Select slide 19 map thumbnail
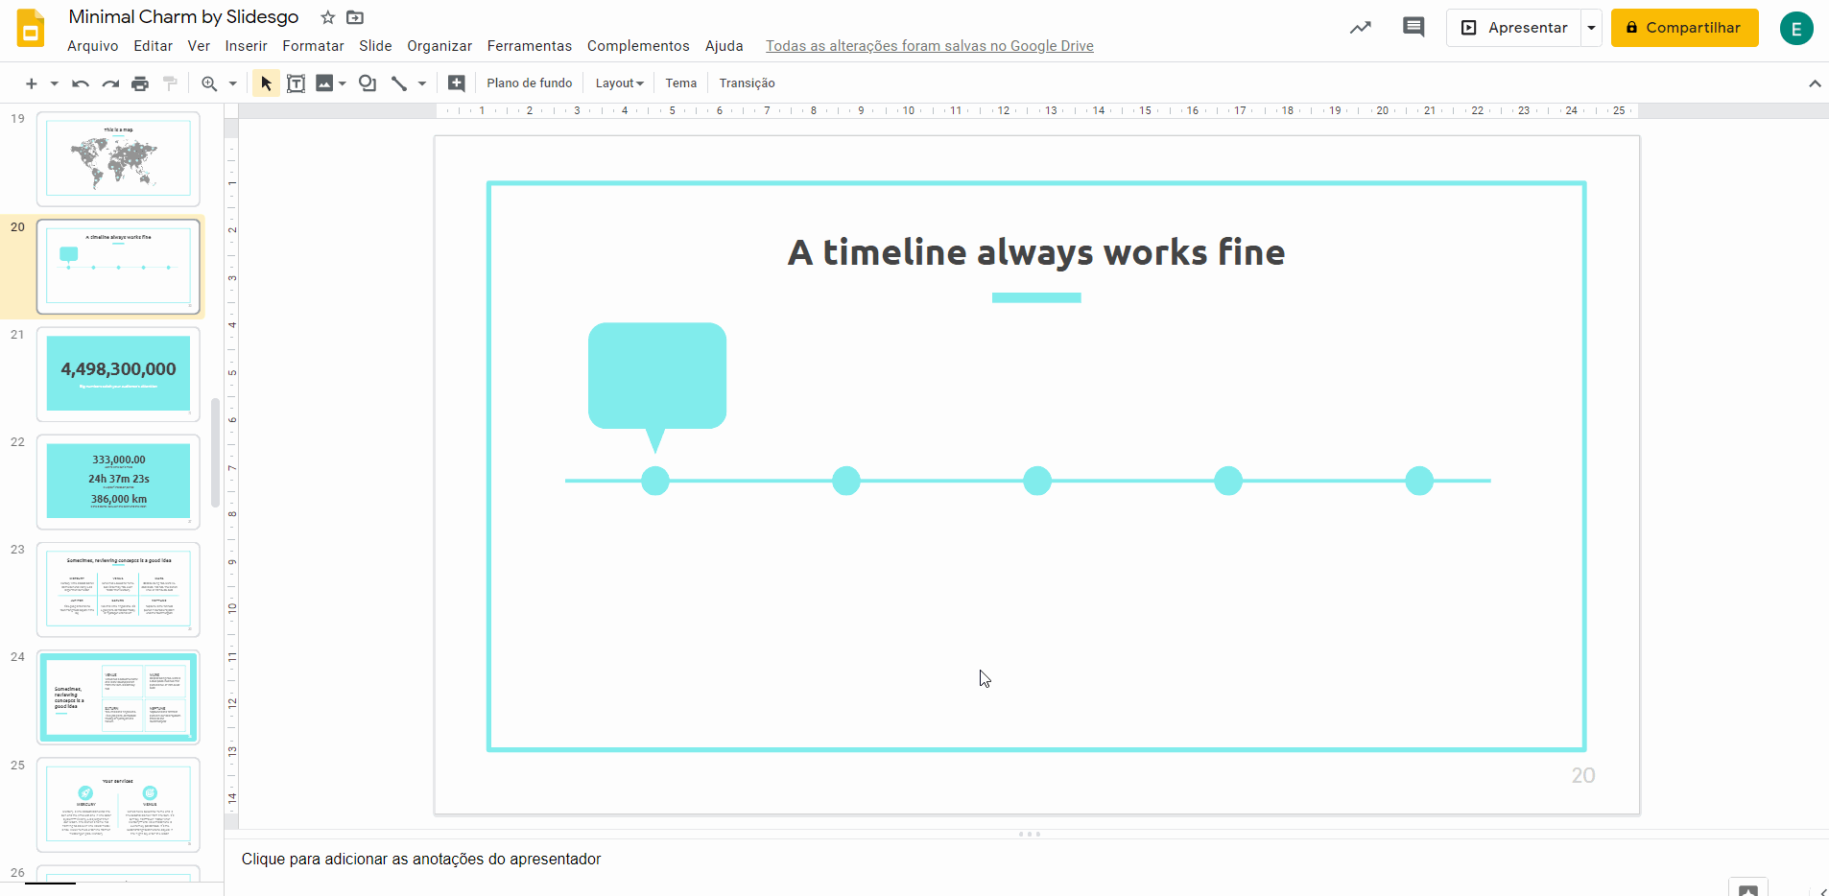The image size is (1829, 896). (x=118, y=158)
